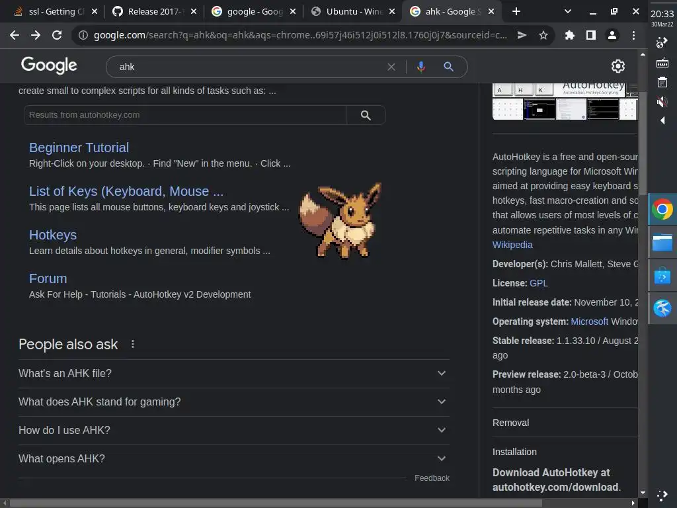
Task: Submit search with the magnifier icon
Action: (x=449, y=67)
